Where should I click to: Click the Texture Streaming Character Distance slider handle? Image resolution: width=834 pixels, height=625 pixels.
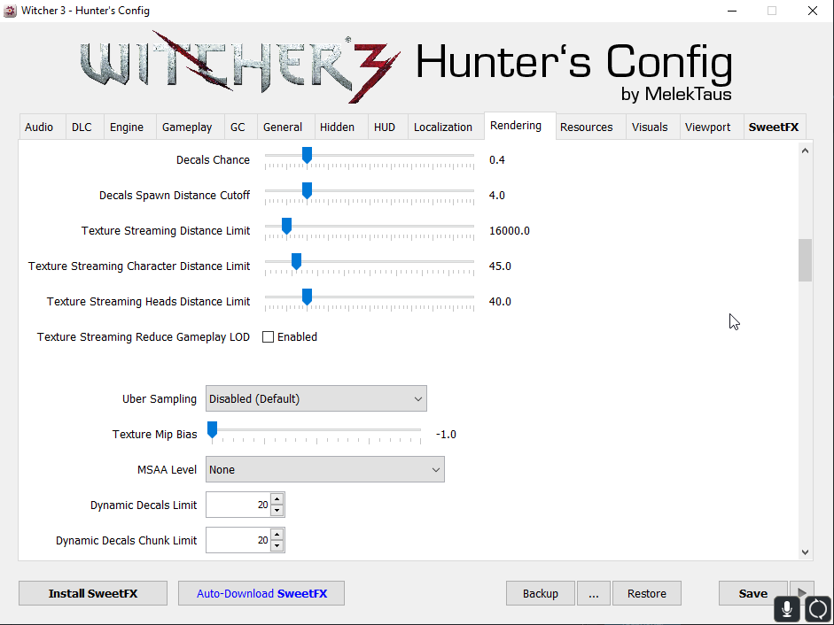pyautogui.click(x=297, y=261)
